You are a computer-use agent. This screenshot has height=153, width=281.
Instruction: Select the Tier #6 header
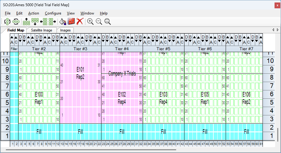coord(205,49)
